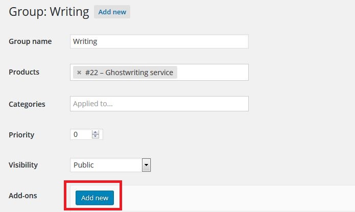Click Add new beside Group: Writing heading
The width and height of the screenshot is (355, 212).
(x=112, y=12)
